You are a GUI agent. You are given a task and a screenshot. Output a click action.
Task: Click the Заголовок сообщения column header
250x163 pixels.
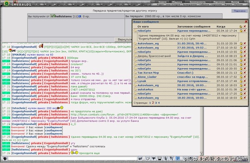click(194, 27)
